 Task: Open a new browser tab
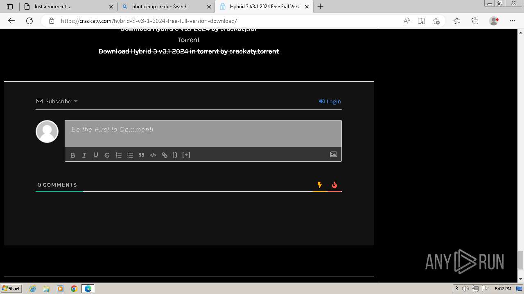click(x=321, y=7)
